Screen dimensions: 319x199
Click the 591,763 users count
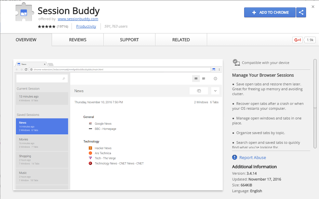(116, 26)
